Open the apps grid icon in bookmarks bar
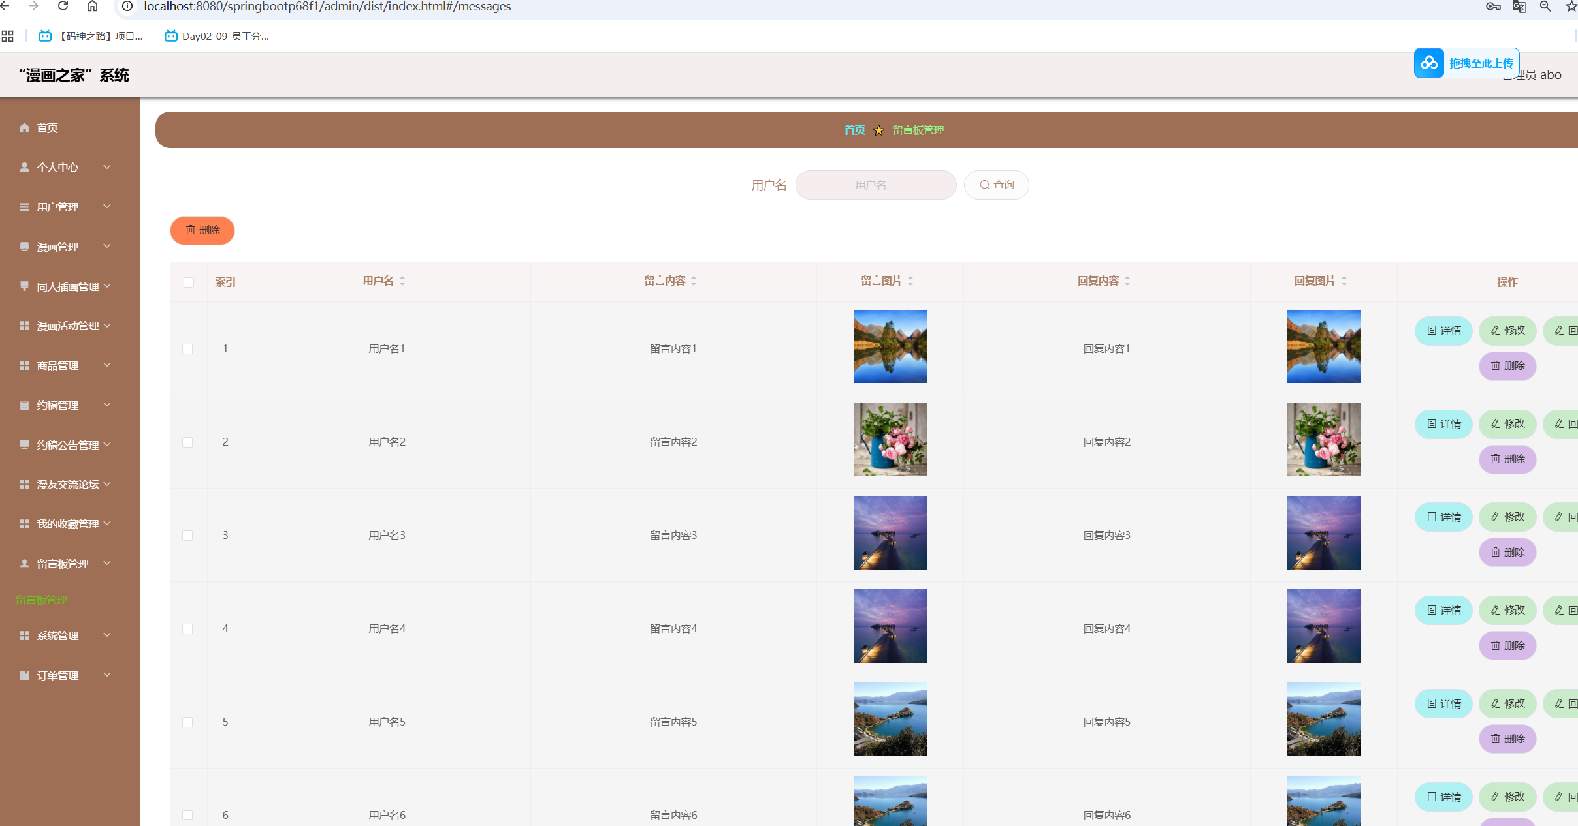Image resolution: width=1578 pixels, height=826 pixels. click(x=8, y=36)
